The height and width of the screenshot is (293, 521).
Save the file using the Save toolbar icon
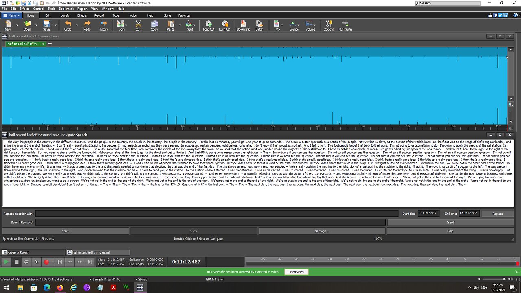point(46,25)
